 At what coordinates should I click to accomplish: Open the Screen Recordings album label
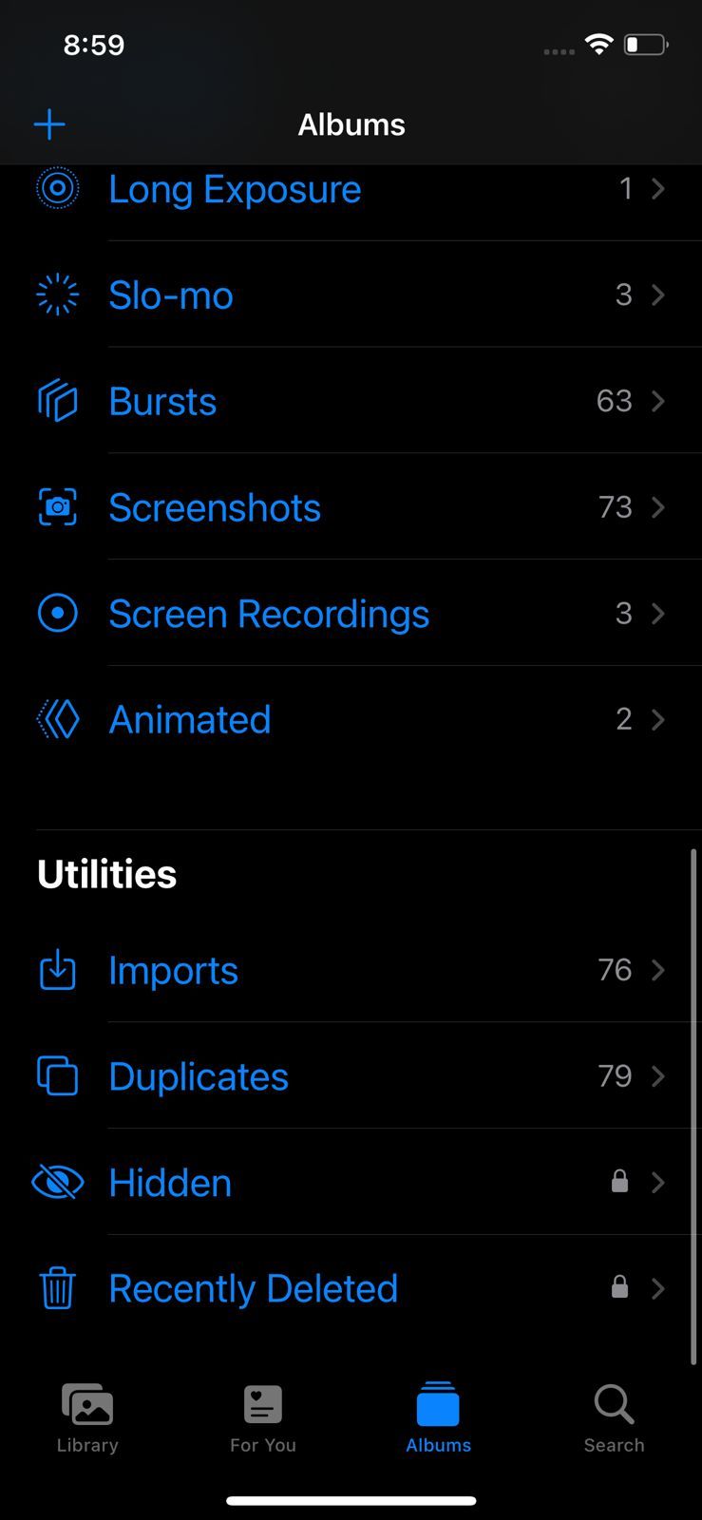269,614
